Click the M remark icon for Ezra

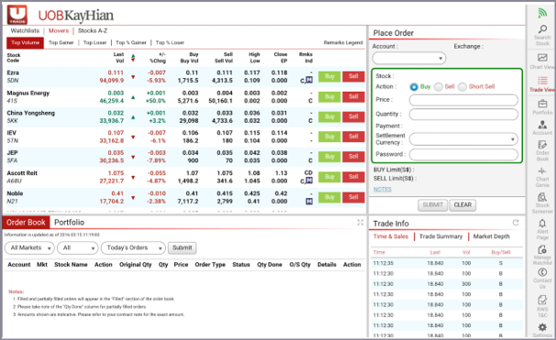coord(309,80)
